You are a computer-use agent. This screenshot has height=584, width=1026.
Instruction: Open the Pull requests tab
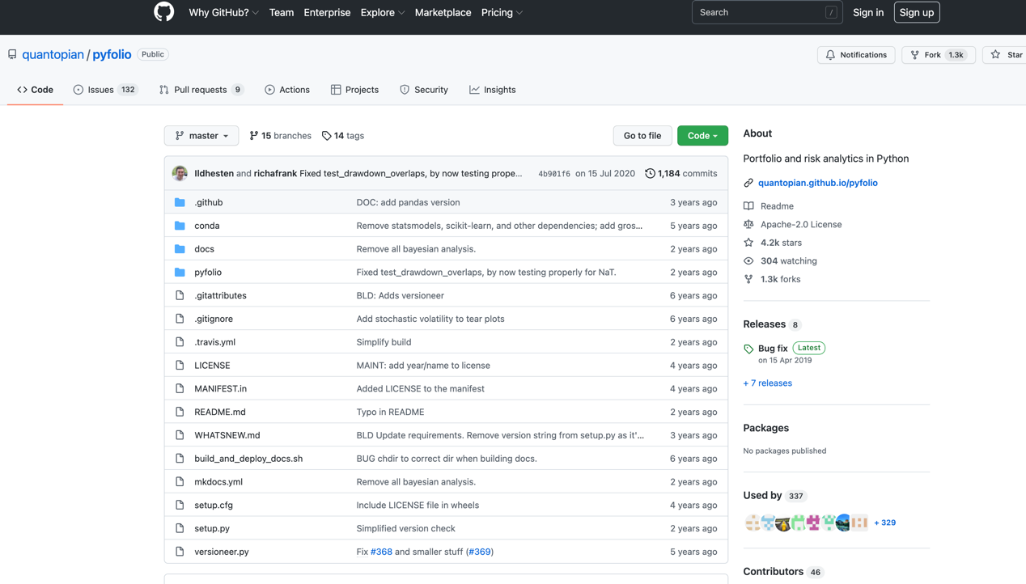pos(201,90)
